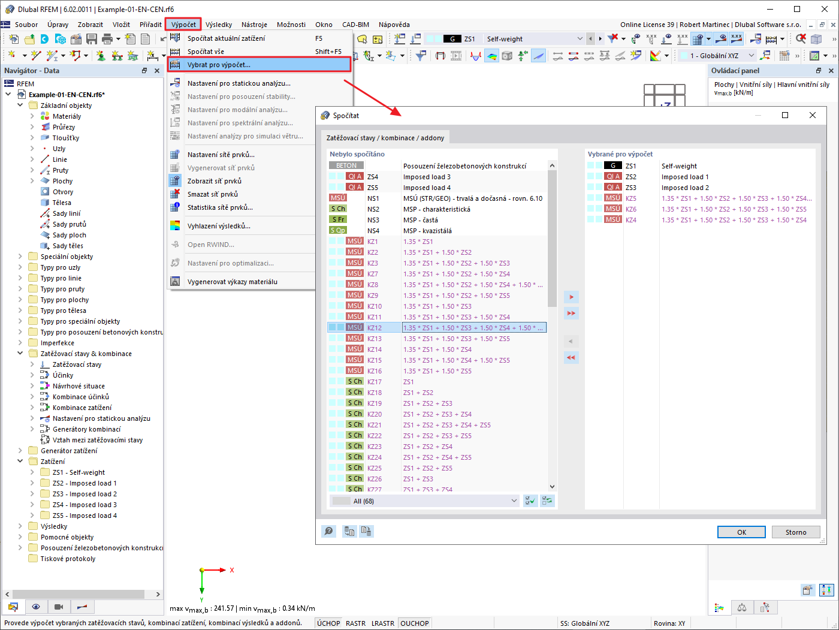Open the Self-weight load case dropdown
The height and width of the screenshot is (630, 839).
(535, 39)
